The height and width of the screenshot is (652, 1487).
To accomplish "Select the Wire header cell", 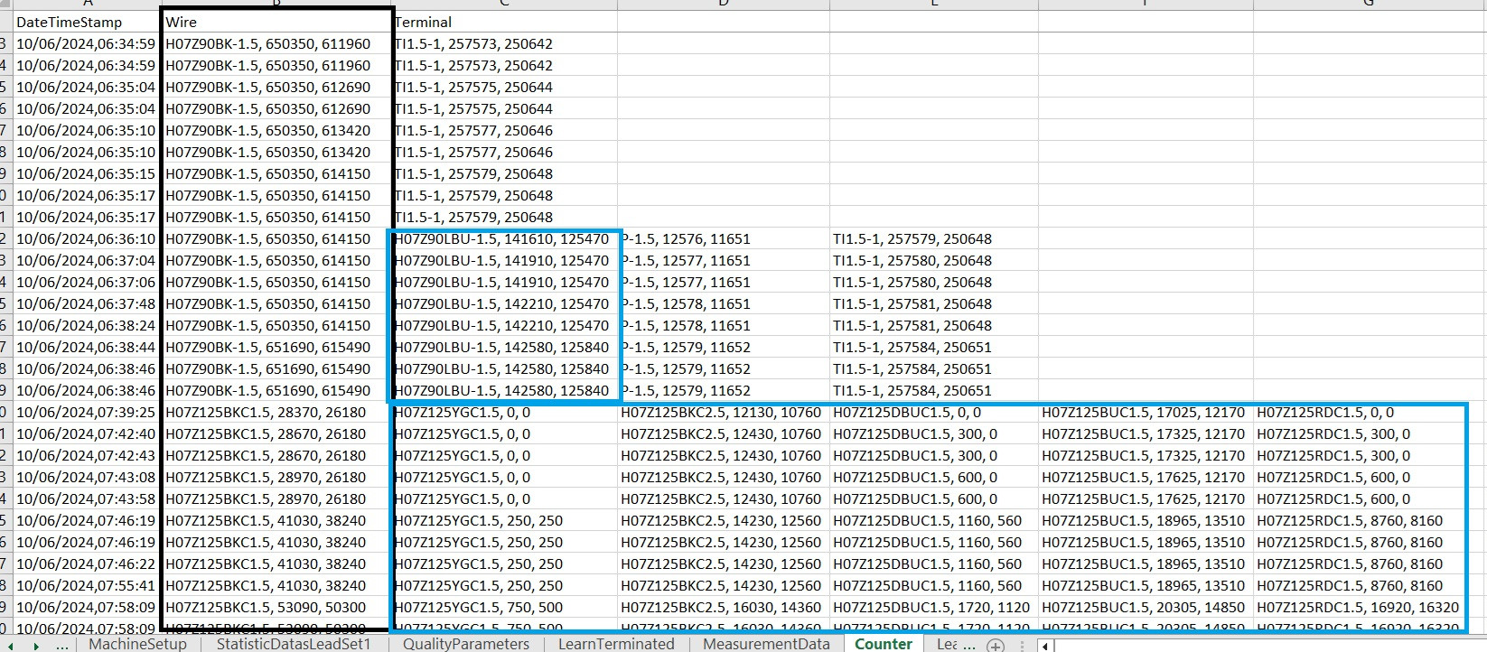I will 276,22.
